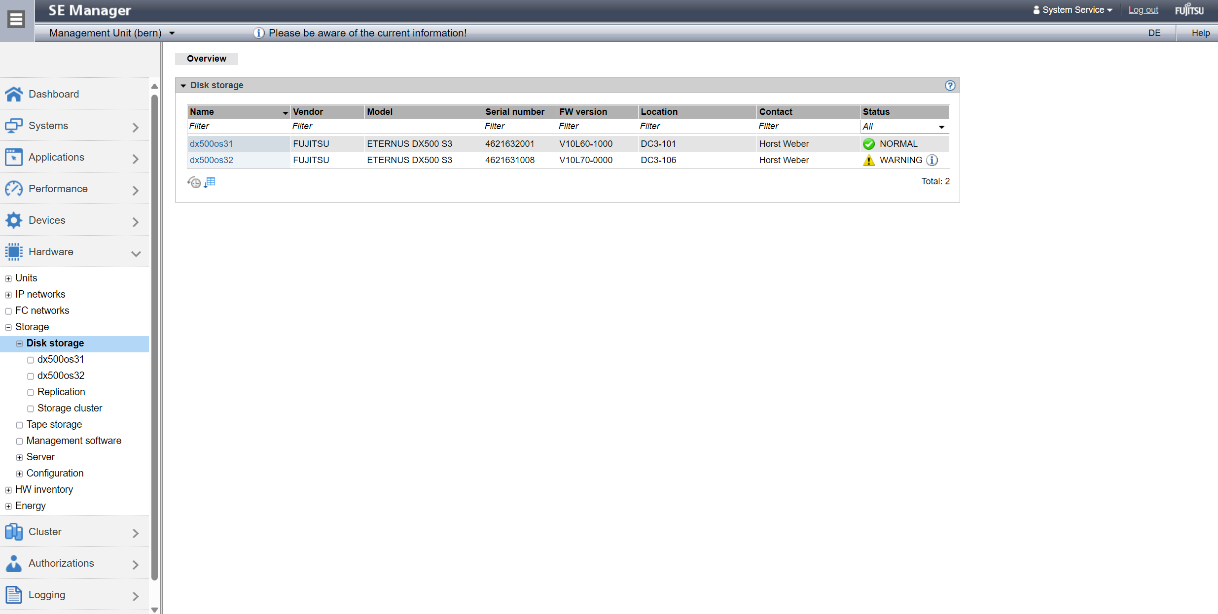Open the hamburger menu icon
Screen dimensions: 1218x614
tap(16, 19)
